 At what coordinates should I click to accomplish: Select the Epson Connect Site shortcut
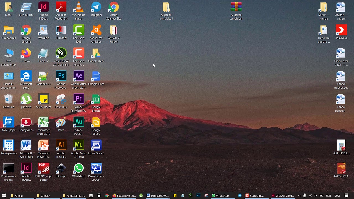pyautogui.click(x=114, y=11)
